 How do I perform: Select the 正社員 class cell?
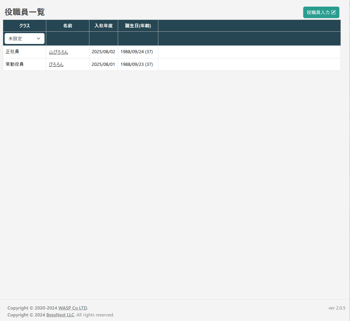pyautogui.click(x=12, y=52)
